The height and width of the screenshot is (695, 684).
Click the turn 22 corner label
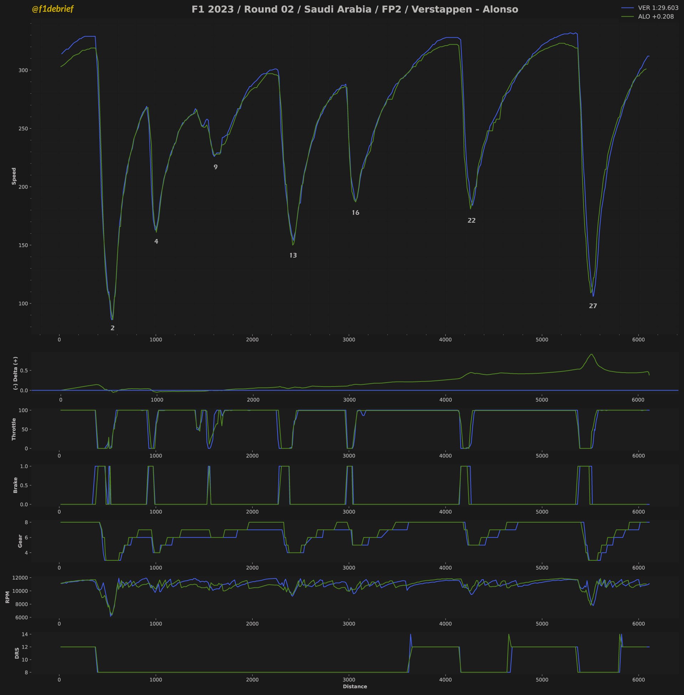(472, 221)
